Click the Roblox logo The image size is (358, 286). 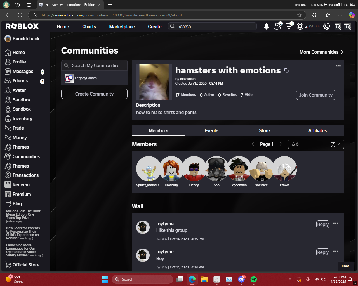22,26
